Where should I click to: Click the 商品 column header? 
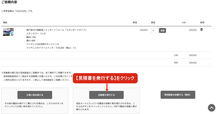tap(5, 22)
